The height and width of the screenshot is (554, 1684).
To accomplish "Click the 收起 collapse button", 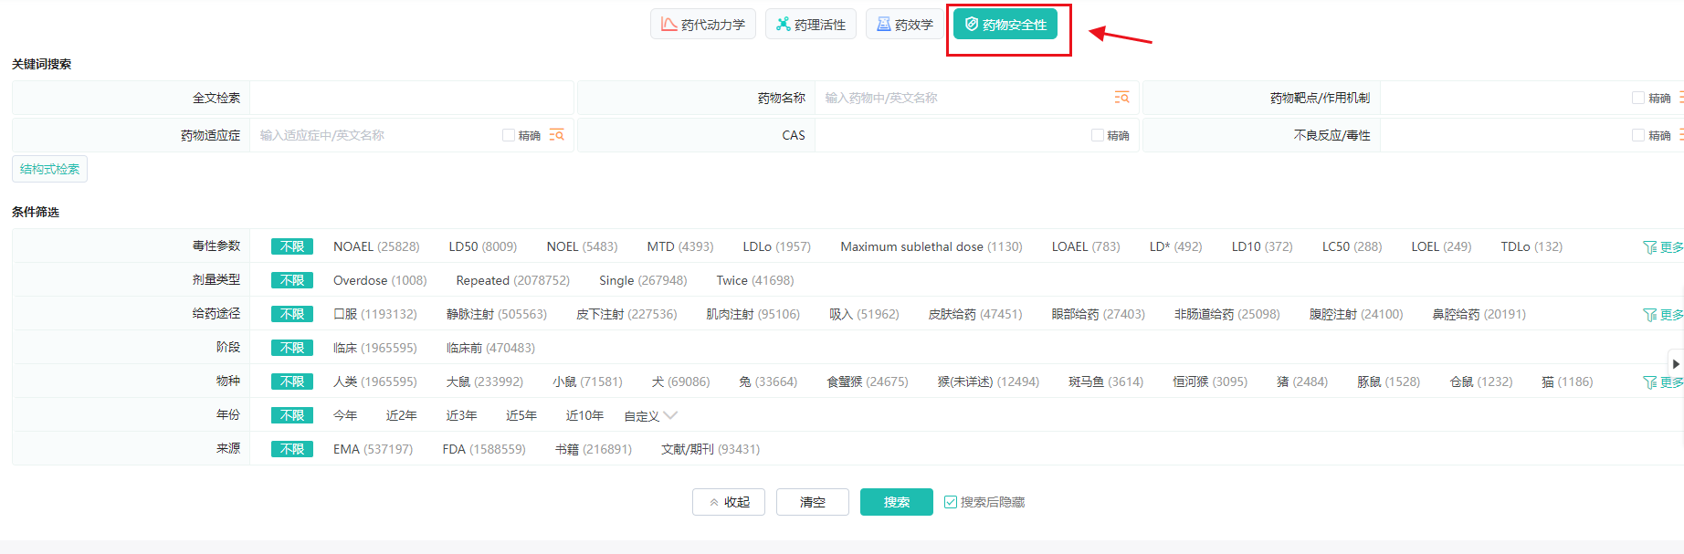I will 729,502.
